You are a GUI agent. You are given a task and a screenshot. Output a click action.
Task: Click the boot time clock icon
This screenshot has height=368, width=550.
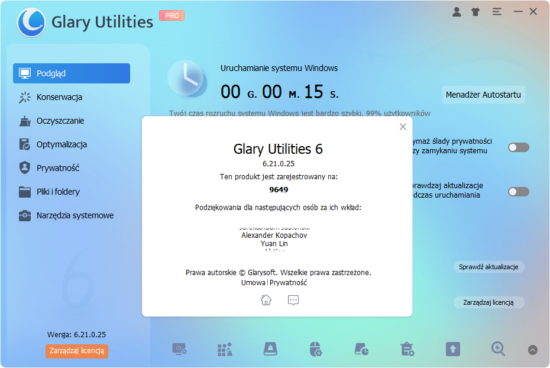point(187,79)
